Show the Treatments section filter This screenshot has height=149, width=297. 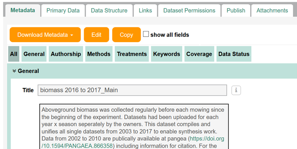tap(132, 54)
